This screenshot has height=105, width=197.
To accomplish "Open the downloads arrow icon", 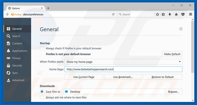I will click(170, 14).
